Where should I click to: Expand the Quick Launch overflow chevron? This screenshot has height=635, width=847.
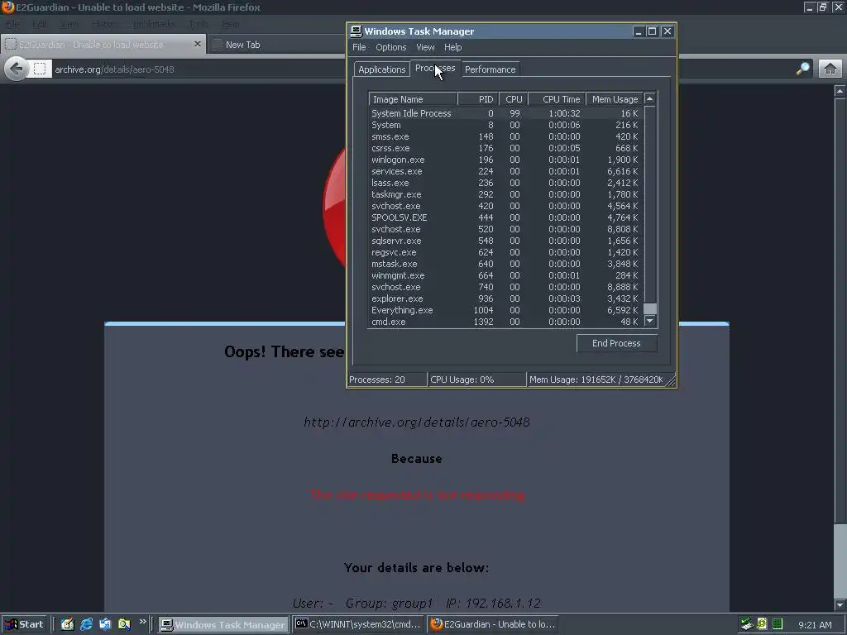(142, 622)
